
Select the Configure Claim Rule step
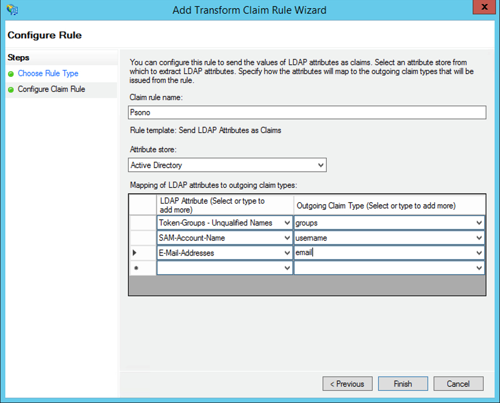point(51,90)
